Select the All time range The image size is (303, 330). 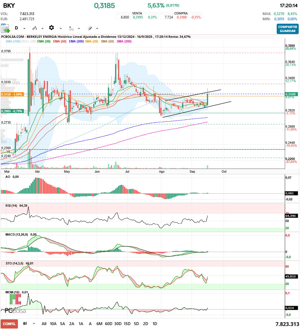(x=44, y=324)
